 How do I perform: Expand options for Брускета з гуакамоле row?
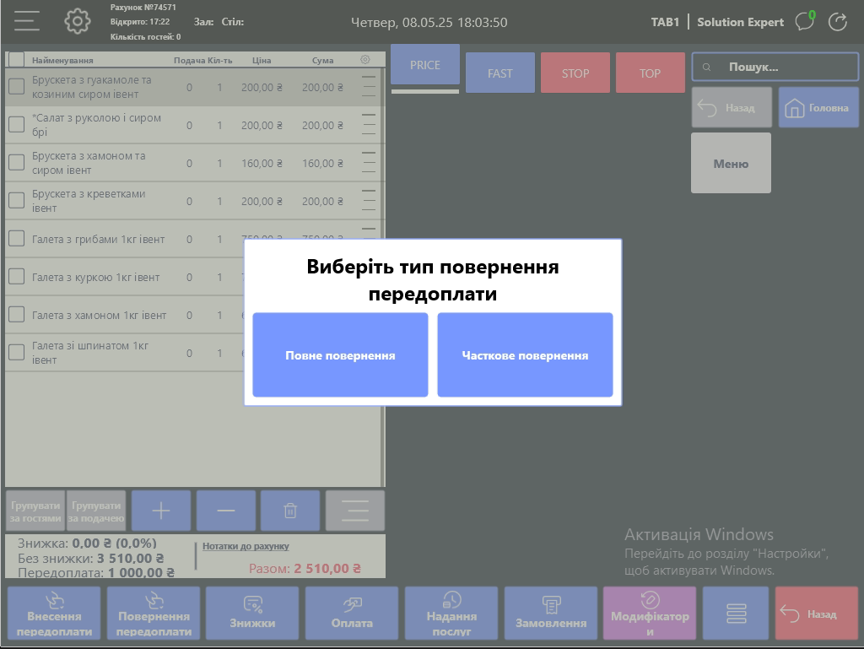tap(369, 87)
